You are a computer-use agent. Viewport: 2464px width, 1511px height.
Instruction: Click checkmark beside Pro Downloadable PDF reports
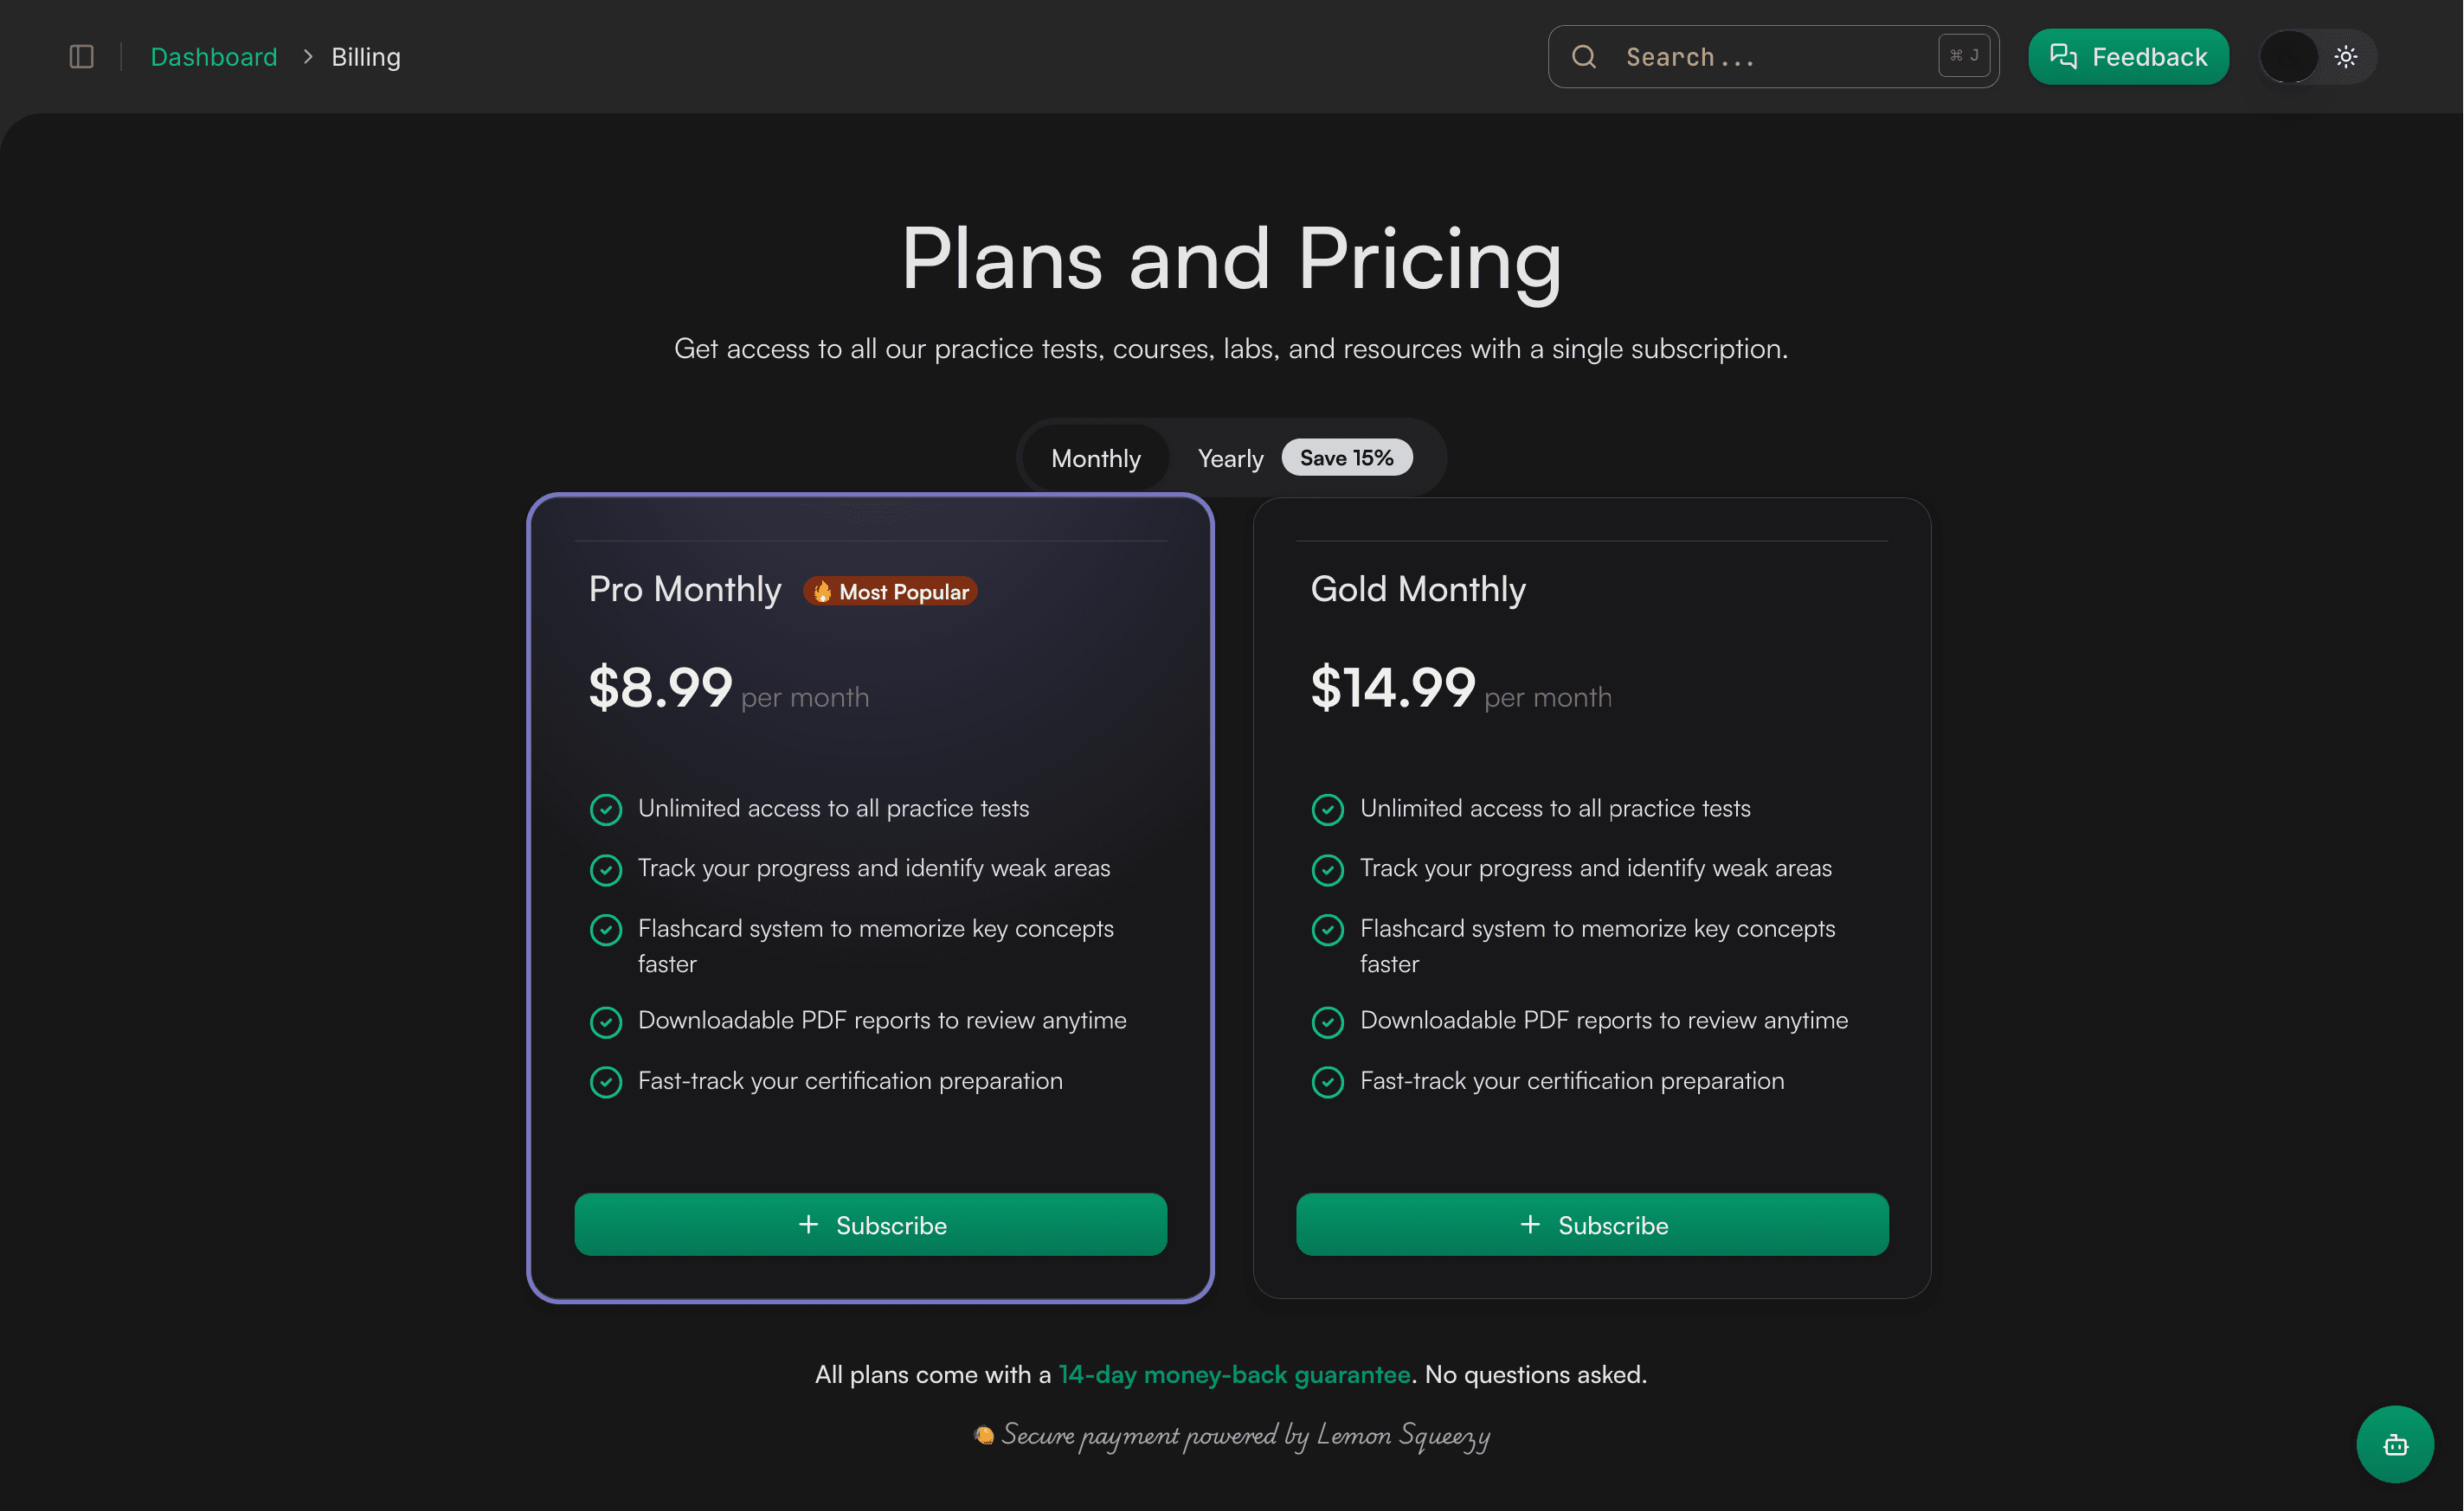pos(606,1021)
